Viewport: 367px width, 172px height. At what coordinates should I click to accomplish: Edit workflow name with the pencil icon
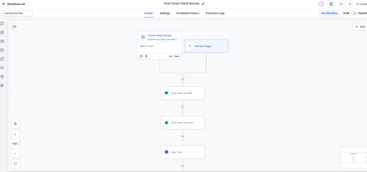coord(203,4)
